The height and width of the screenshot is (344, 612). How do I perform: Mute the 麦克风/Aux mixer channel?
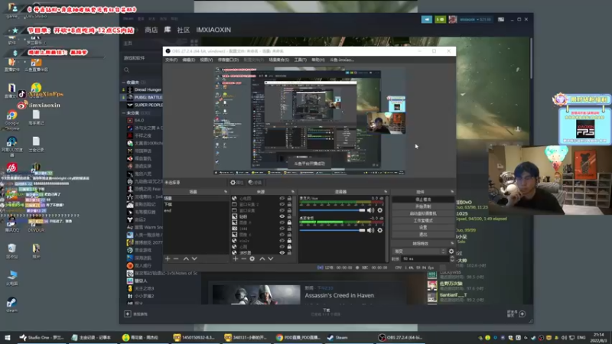(x=370, y=210)
